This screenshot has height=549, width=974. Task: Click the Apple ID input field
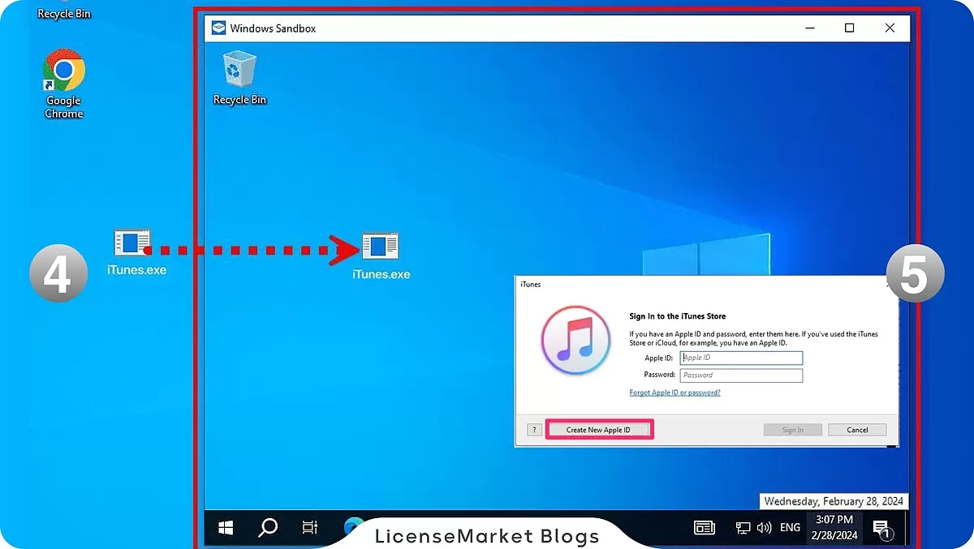(741, 358)
